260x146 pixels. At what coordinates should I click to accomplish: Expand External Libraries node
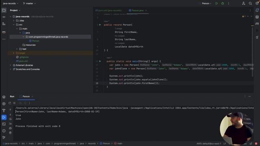[x=11, y=65]
